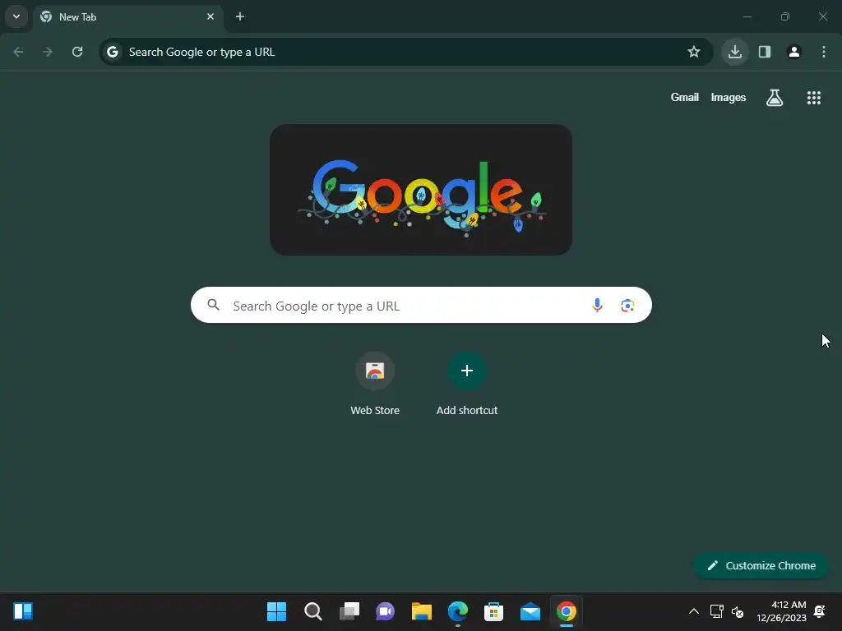Open notifications bell in tray

tap(820, 611)
